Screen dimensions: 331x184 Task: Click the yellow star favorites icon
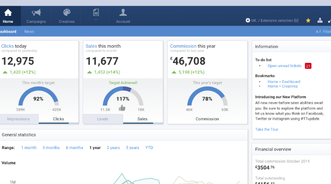click(x=308, y=20)
